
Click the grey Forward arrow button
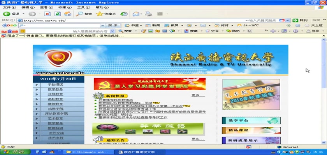[x=32, y=14]
